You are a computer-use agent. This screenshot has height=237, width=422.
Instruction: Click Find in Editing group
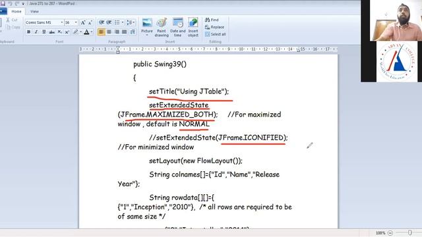tap(212, 20)
